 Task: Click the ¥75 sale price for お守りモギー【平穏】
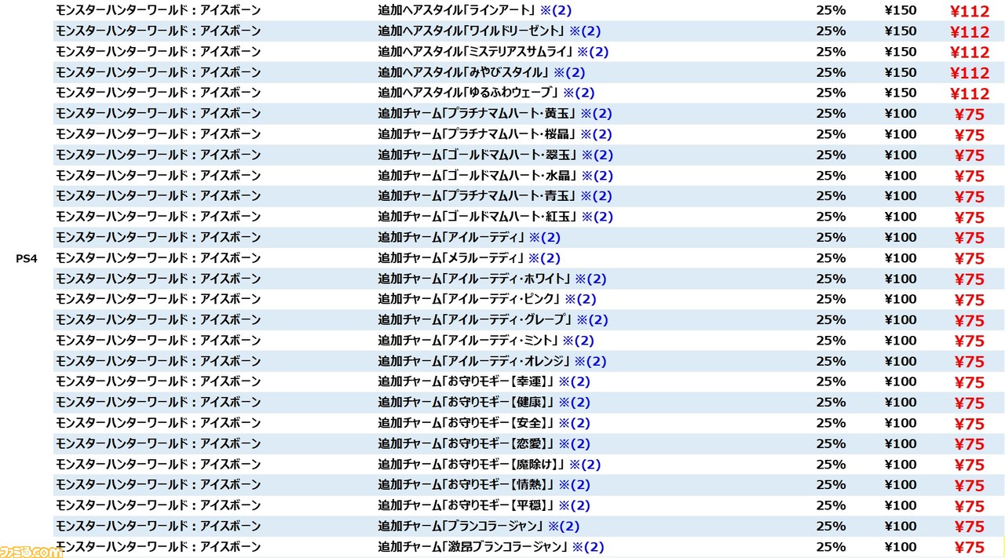tap(969, 507)
